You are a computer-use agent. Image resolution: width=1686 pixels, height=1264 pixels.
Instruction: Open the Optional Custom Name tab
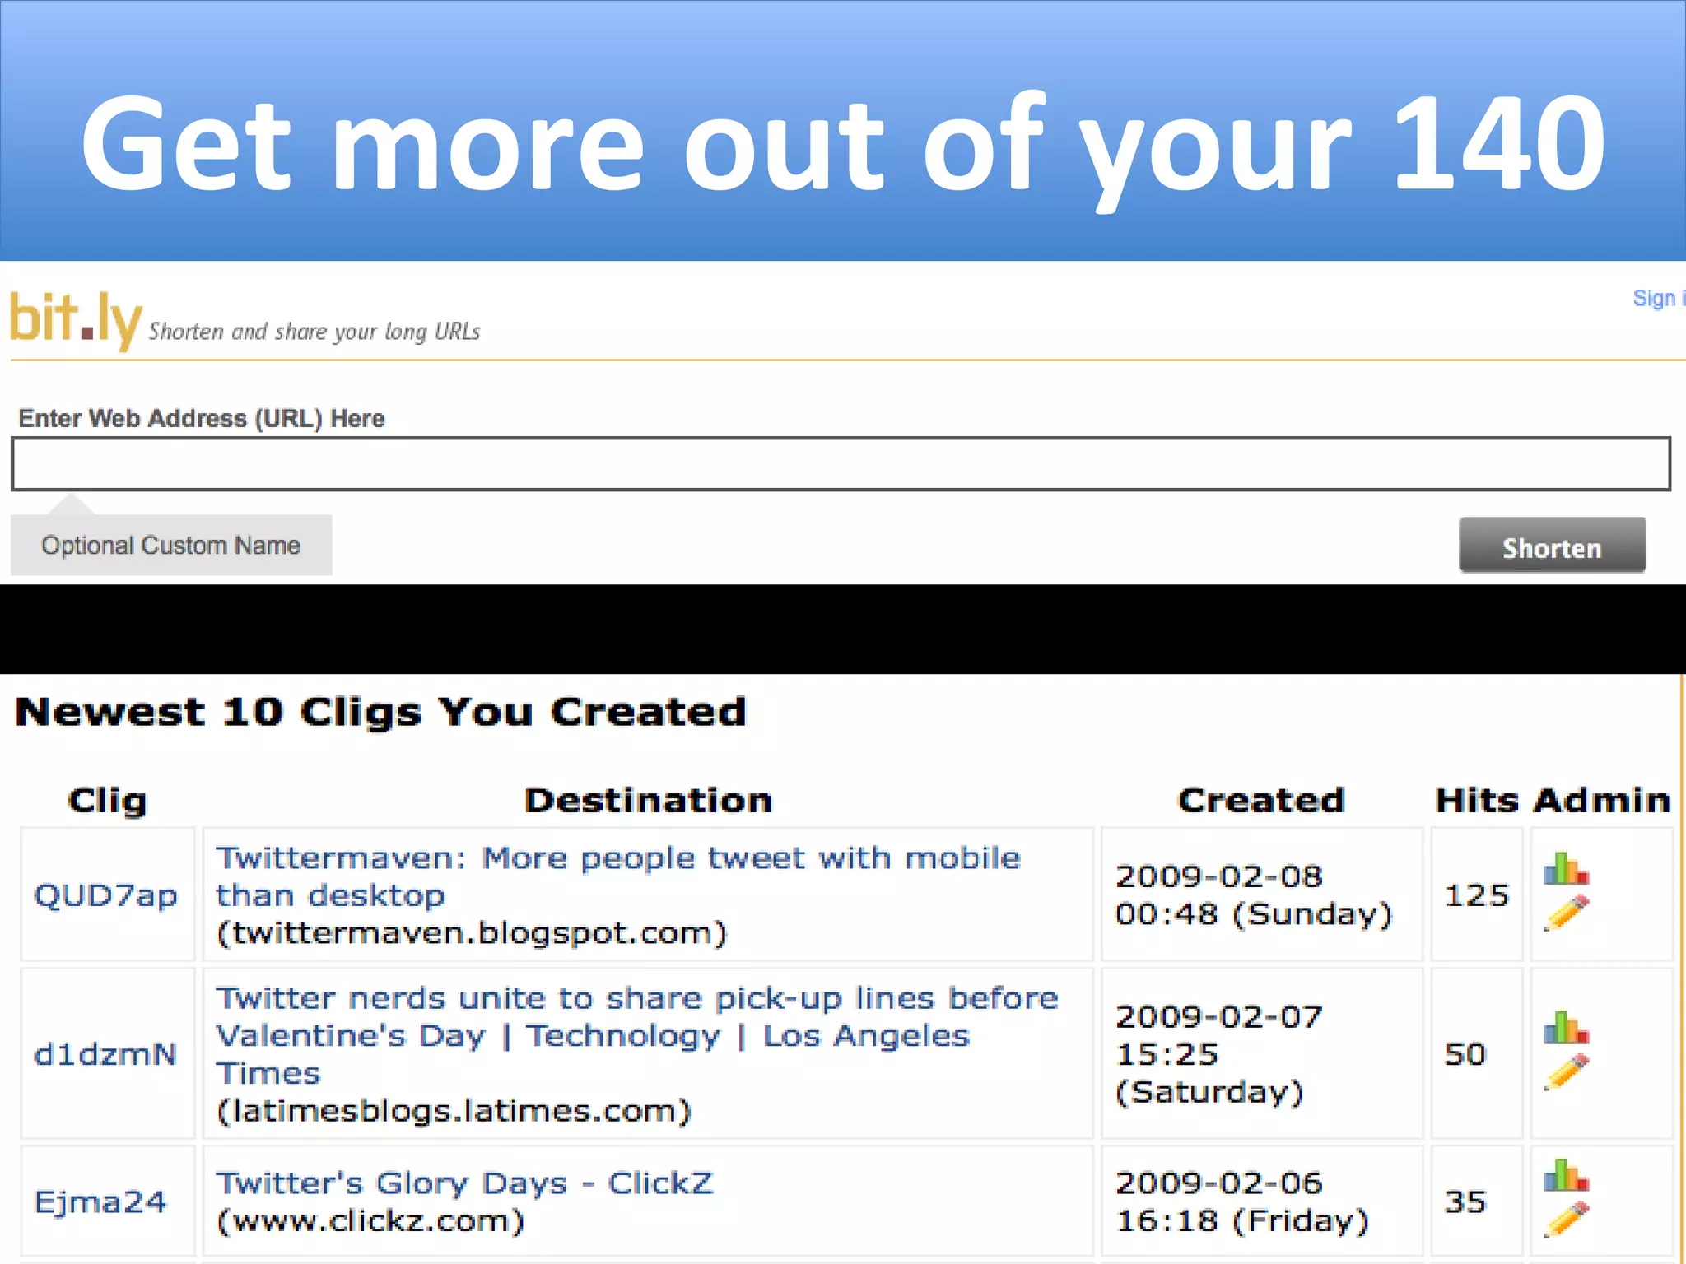click(171, 545)
